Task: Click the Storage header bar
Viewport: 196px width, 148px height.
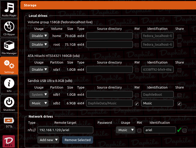Action: click(108, 5)
